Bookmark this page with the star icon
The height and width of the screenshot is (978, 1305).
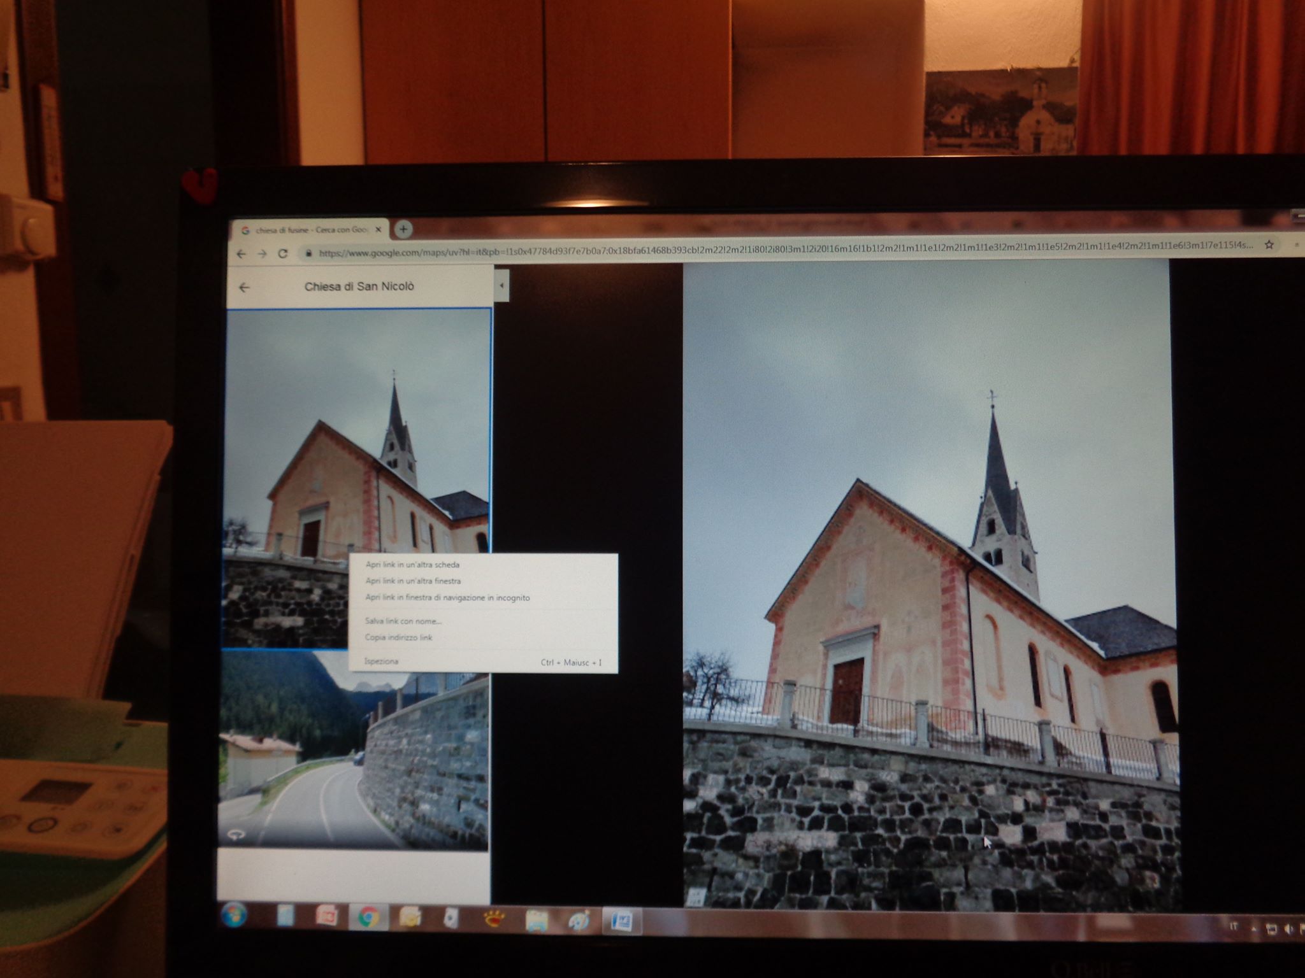coord(1269,244)
